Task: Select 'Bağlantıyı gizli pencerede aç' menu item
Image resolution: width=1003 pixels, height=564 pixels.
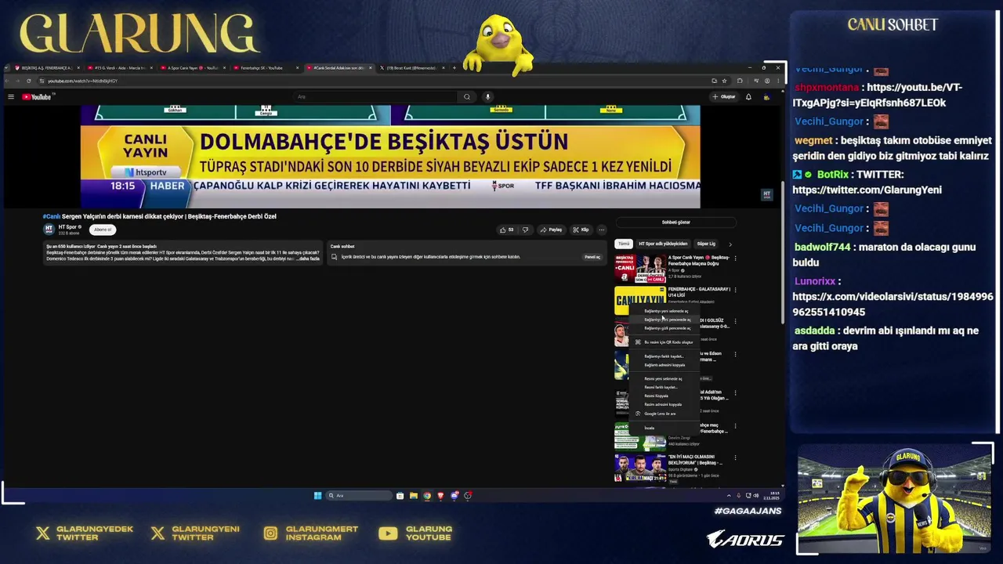Action: click(666, 328)
